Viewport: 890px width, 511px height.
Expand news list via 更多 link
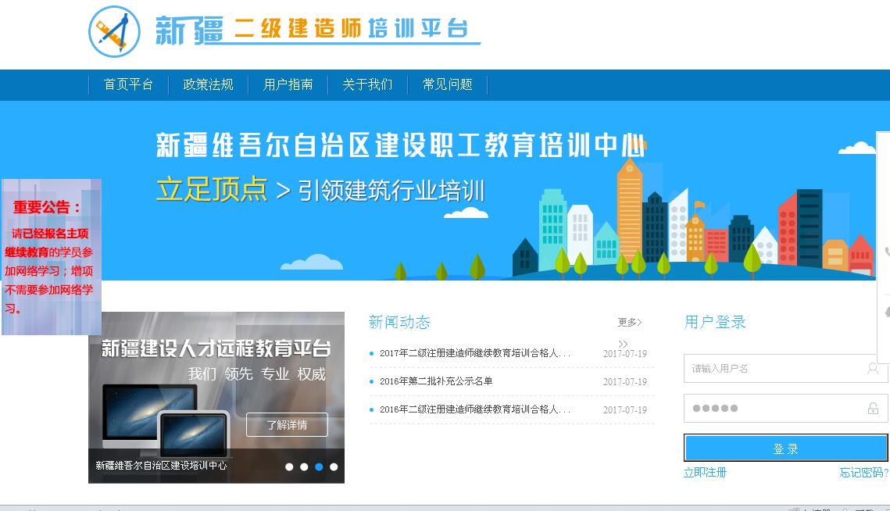[x=629, y=322]
